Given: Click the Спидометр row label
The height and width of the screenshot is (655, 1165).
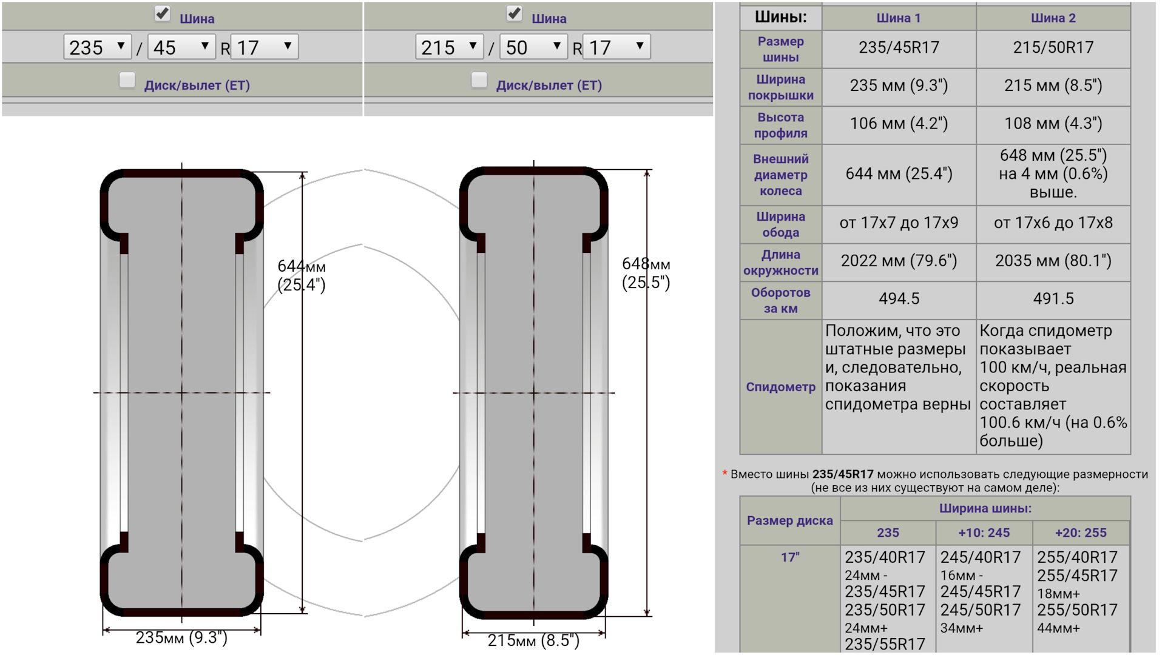Looking at the screenshot, I should [x=780, y=387].
